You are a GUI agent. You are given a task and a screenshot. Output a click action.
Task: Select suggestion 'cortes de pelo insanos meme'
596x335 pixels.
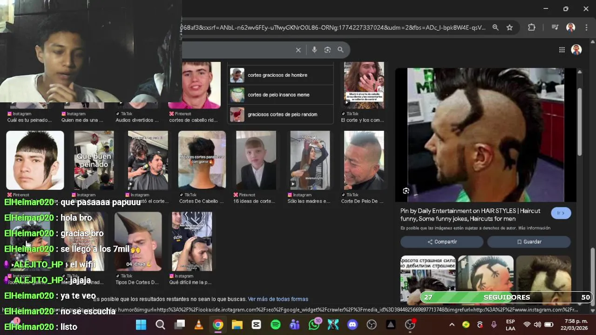tap(281, 94)
